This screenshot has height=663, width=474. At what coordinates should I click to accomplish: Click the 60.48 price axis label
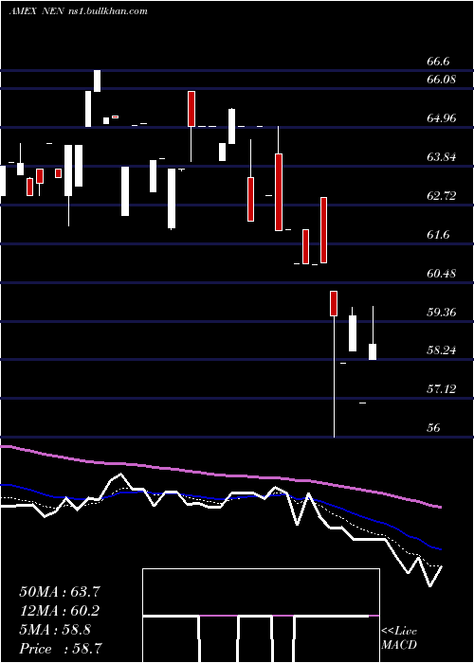[x=442, y=274]
